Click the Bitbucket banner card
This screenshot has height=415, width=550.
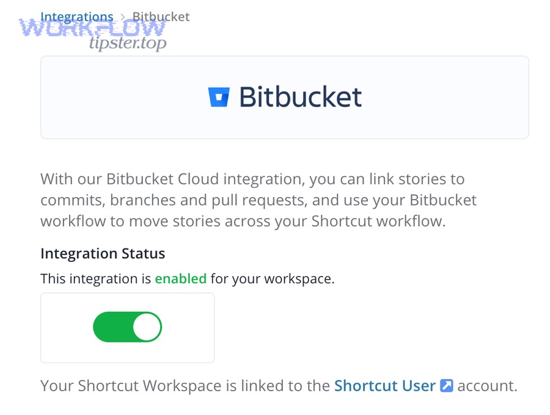point(284,96)
